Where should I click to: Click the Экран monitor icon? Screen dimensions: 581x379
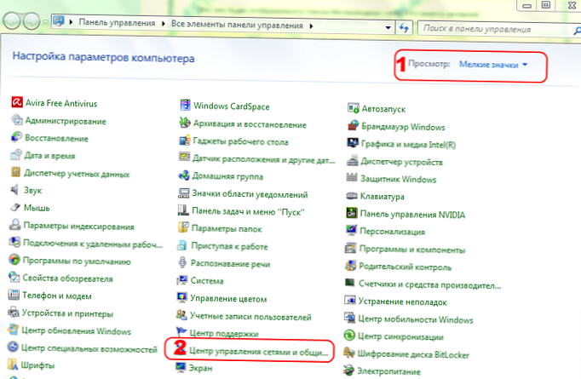click(181, 367)
